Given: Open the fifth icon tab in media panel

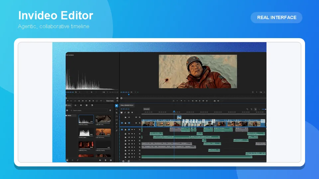Looking at the screenshot, I should 92,105.
